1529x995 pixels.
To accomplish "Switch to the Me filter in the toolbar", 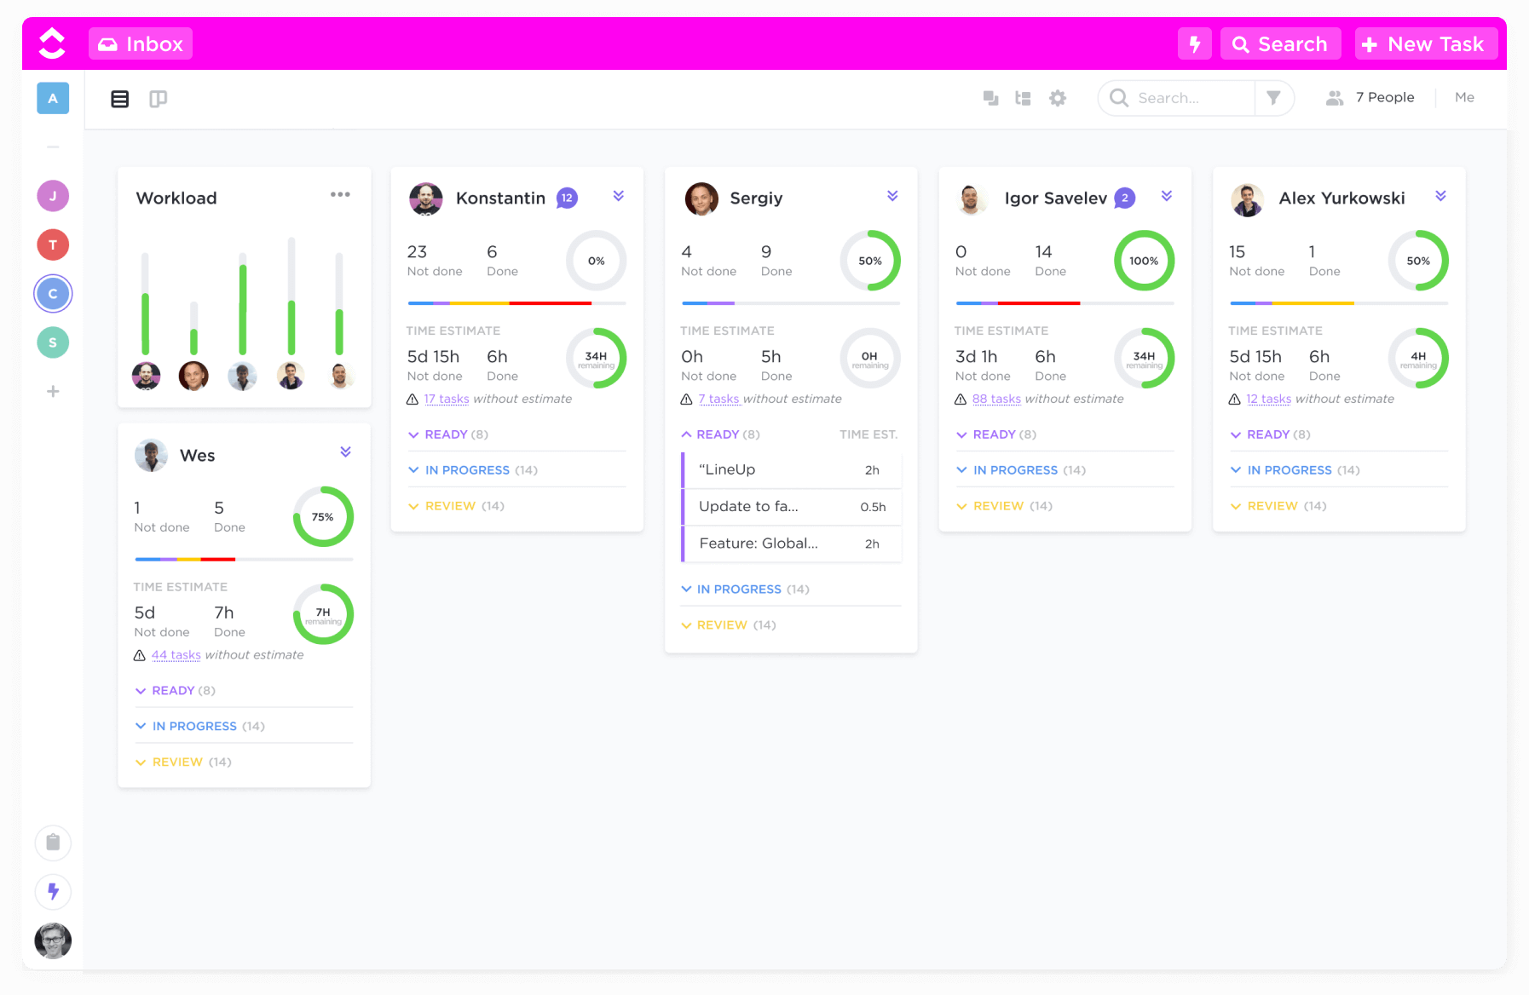I will pyautogui.click(x=1464, y=97).
